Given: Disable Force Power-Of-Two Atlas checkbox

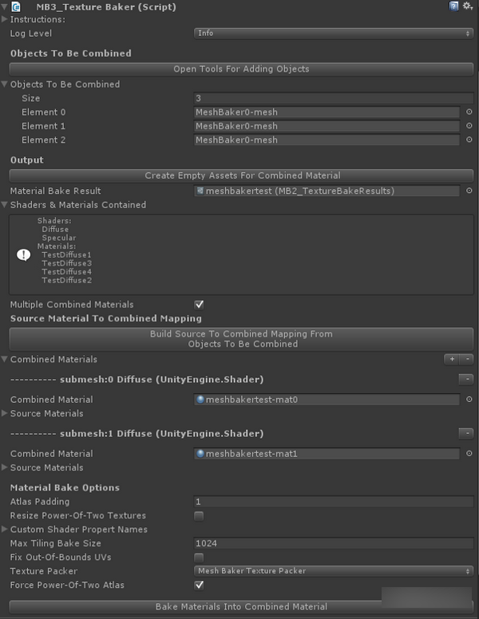Looking at the screenshot, I should tap(200, 585).
